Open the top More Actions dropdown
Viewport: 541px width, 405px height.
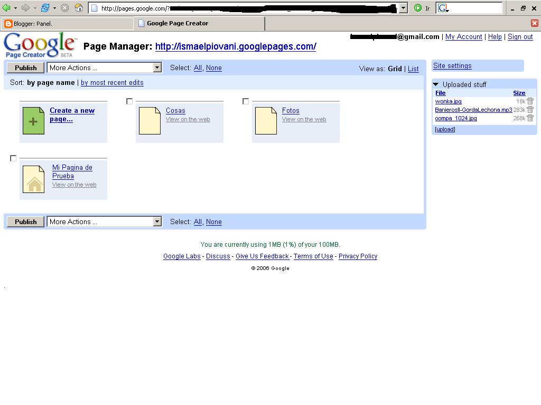[105, 67]
